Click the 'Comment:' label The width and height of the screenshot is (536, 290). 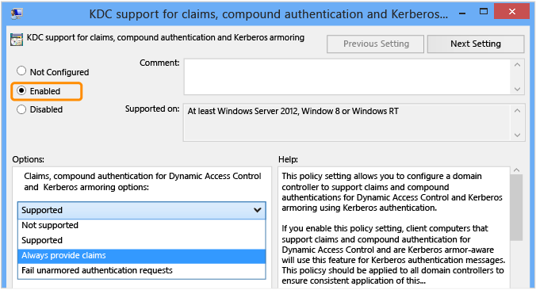(159, 63)
